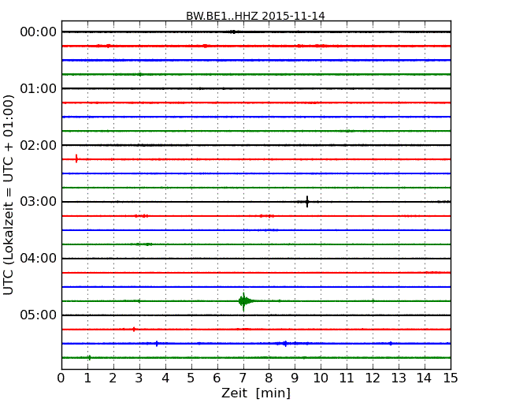This screenshot has width=512, height=410.
Task: Click the plot title BW.BE1..HHZ 2015-11-14
Action: [x=255, y=16]
